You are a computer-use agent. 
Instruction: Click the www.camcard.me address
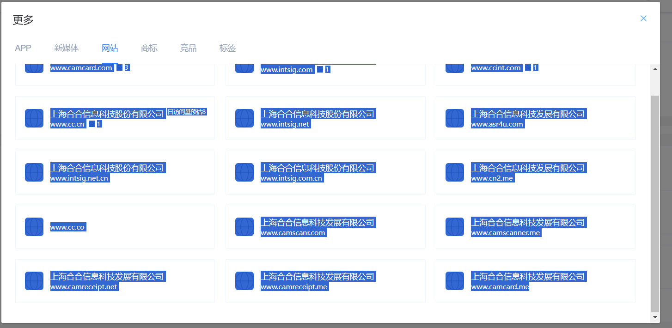point(500,287)
